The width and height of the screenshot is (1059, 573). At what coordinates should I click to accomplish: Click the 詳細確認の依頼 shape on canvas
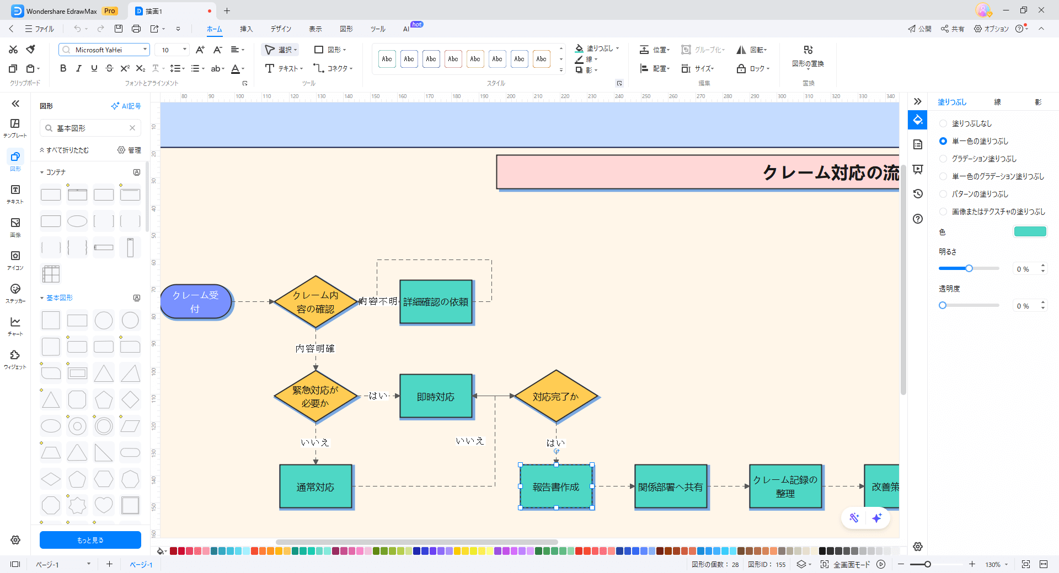(436, 301)
